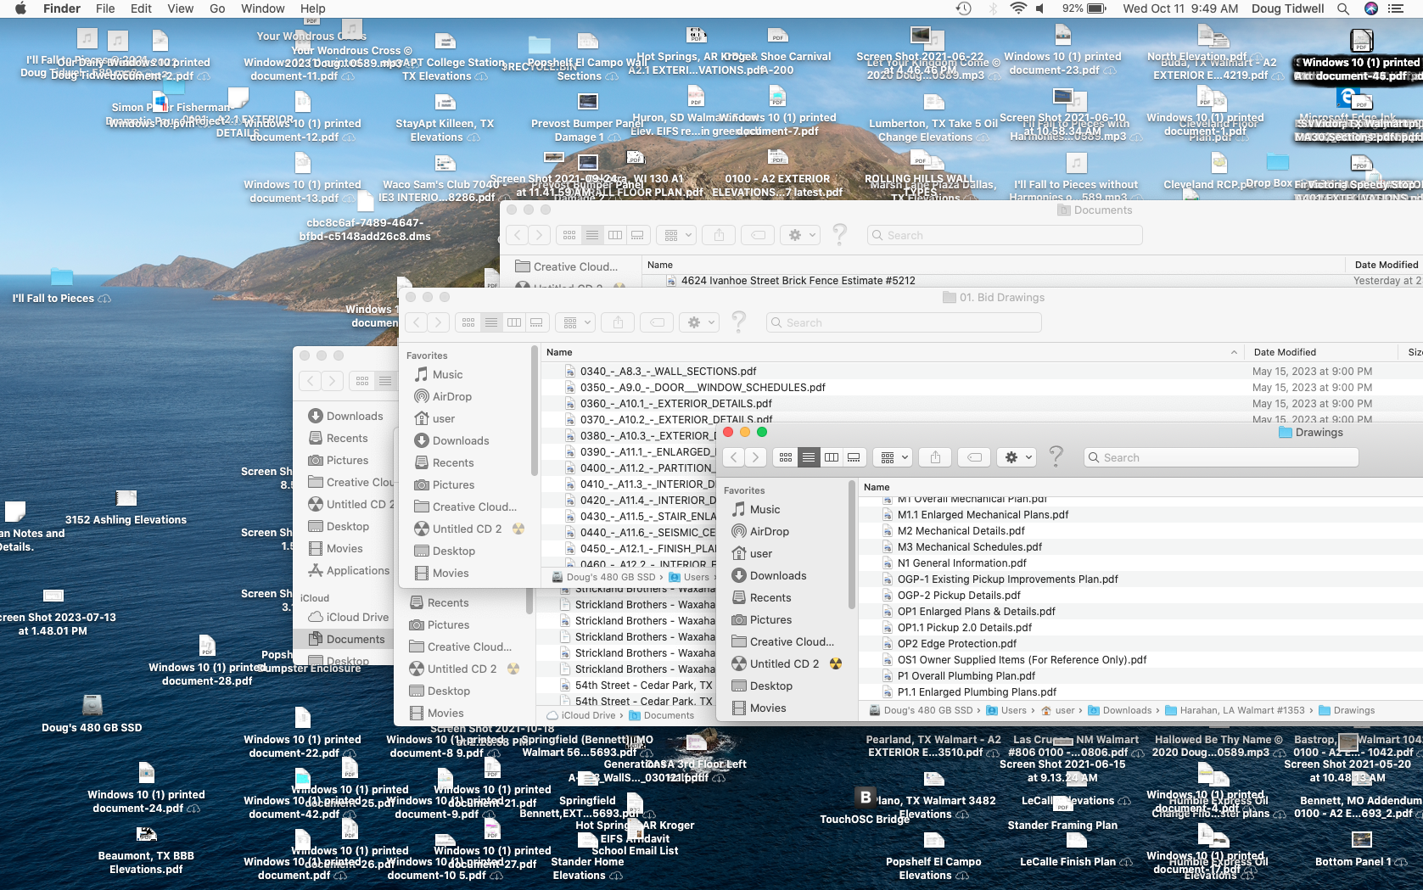Select P1 Overall Plumbing Plan.pdf file
Image resolution: width=1423 pixels, height=890 pixels.
coord(966,675)
